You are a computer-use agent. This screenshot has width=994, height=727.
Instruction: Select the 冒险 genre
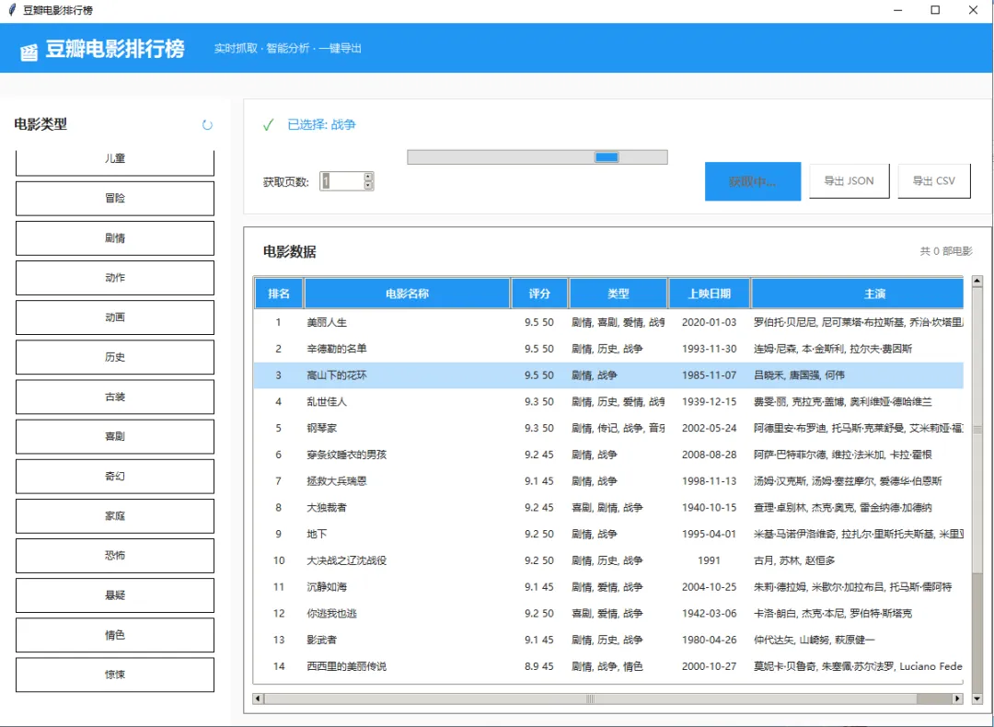click(115, 199)
